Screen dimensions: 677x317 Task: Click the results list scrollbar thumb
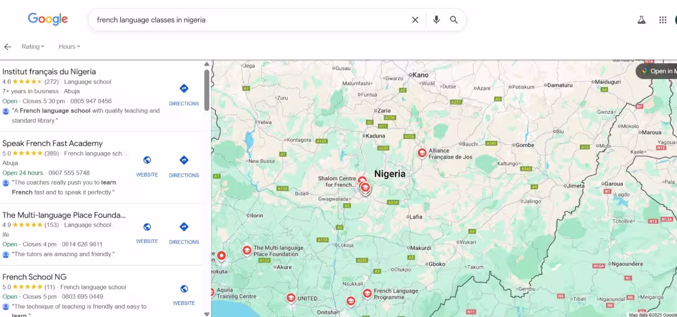(x=207, y=90)
